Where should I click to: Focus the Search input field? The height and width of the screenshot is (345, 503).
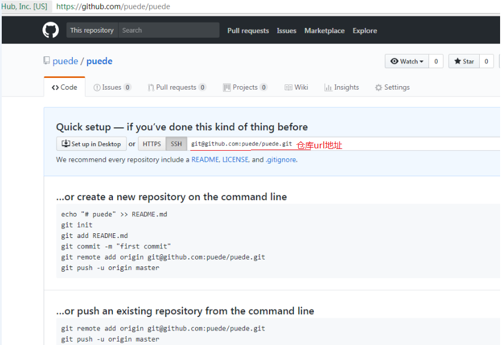169,30
